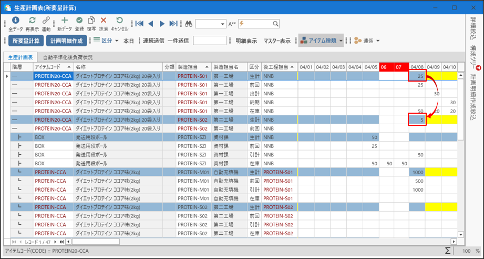Expand the combo box beside the binoculars
484x259 pixels.
221,24
